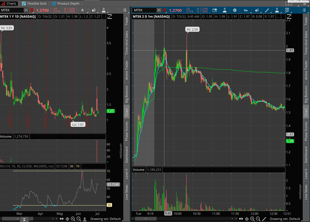
Task: Open chart style candlestick menu in left chart
Action: pos(94,10)
